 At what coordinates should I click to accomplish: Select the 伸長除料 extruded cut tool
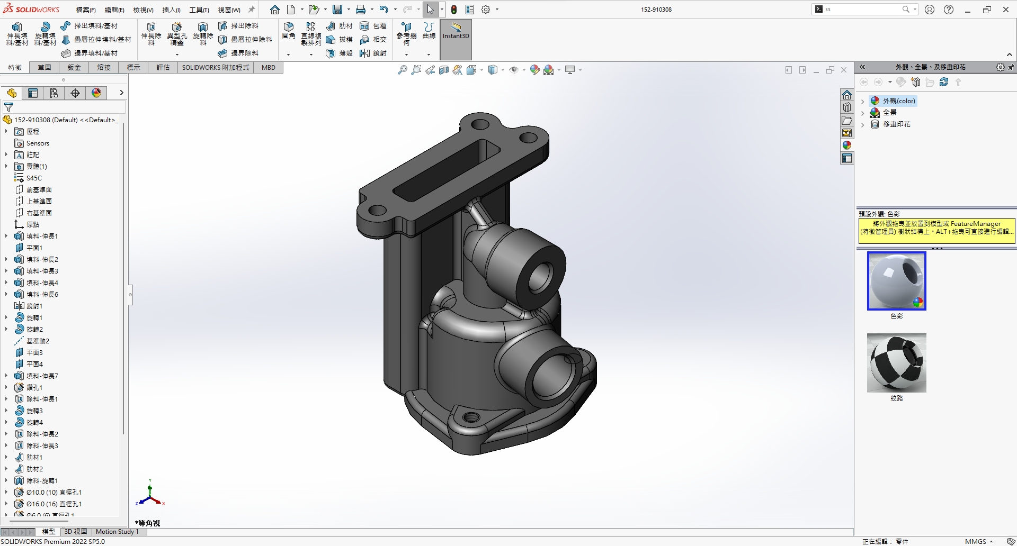click(x=151, y=34)
